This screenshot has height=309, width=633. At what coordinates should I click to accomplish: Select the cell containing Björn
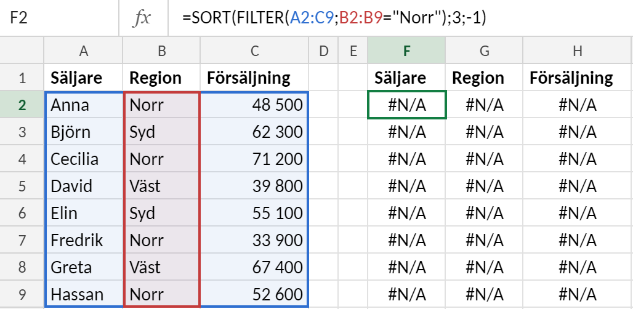point(83,132)
